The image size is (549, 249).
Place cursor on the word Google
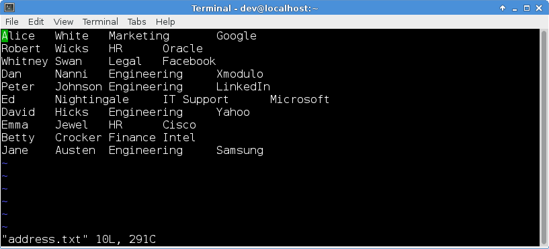(x=237, y=36)
